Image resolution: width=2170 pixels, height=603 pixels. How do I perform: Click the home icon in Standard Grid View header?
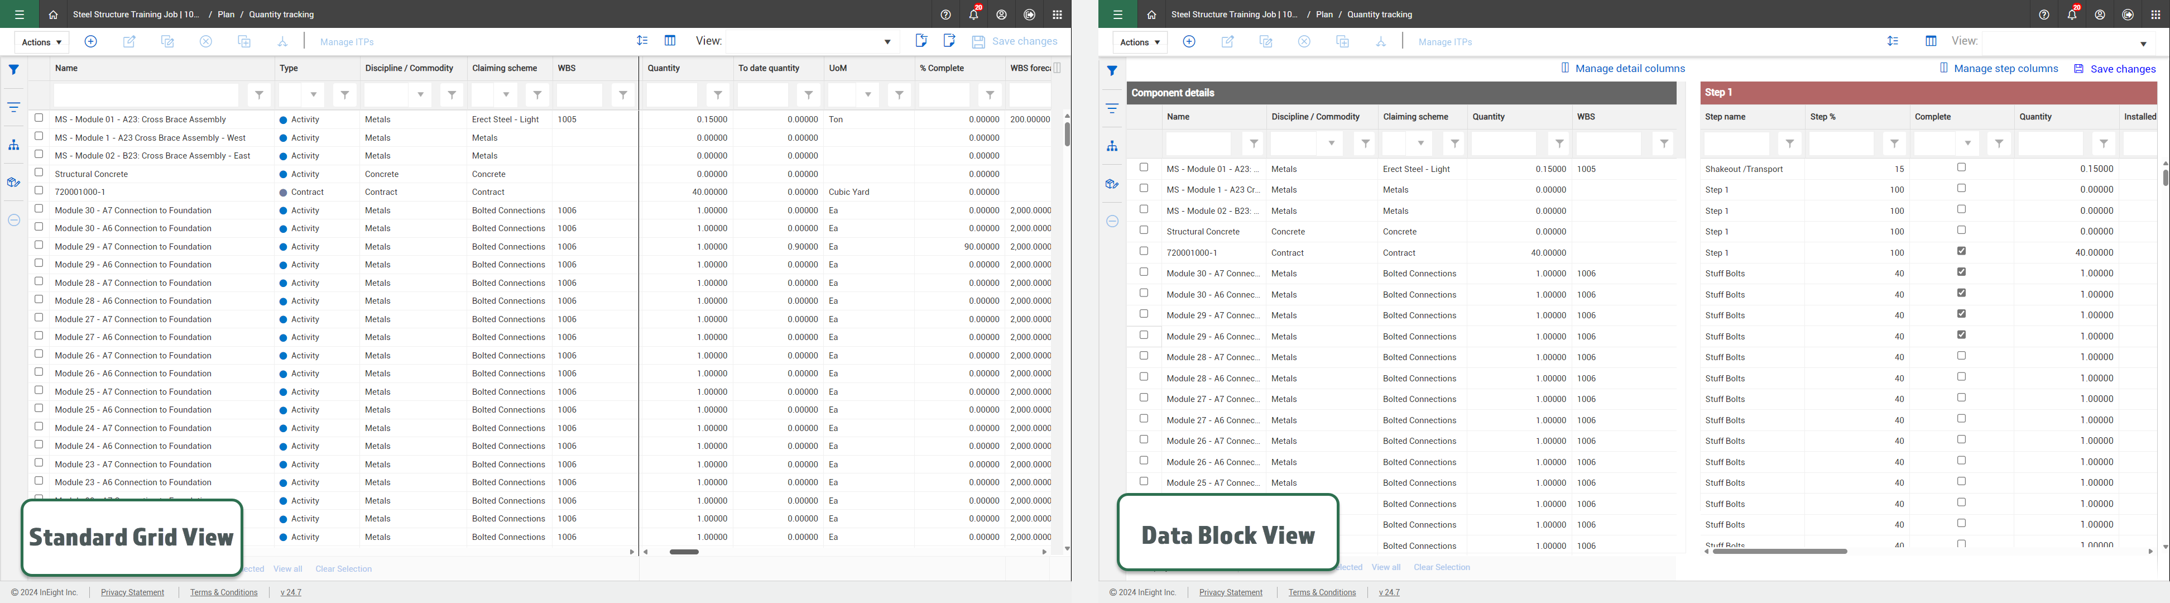point(53,15)
